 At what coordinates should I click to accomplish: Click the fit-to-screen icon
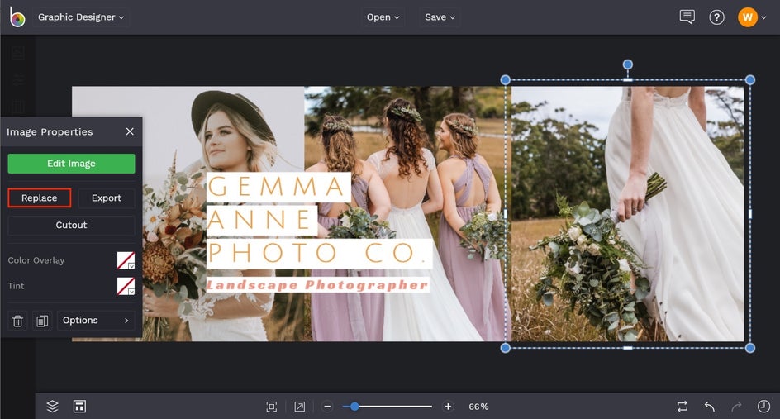click(x=271, y=407)
